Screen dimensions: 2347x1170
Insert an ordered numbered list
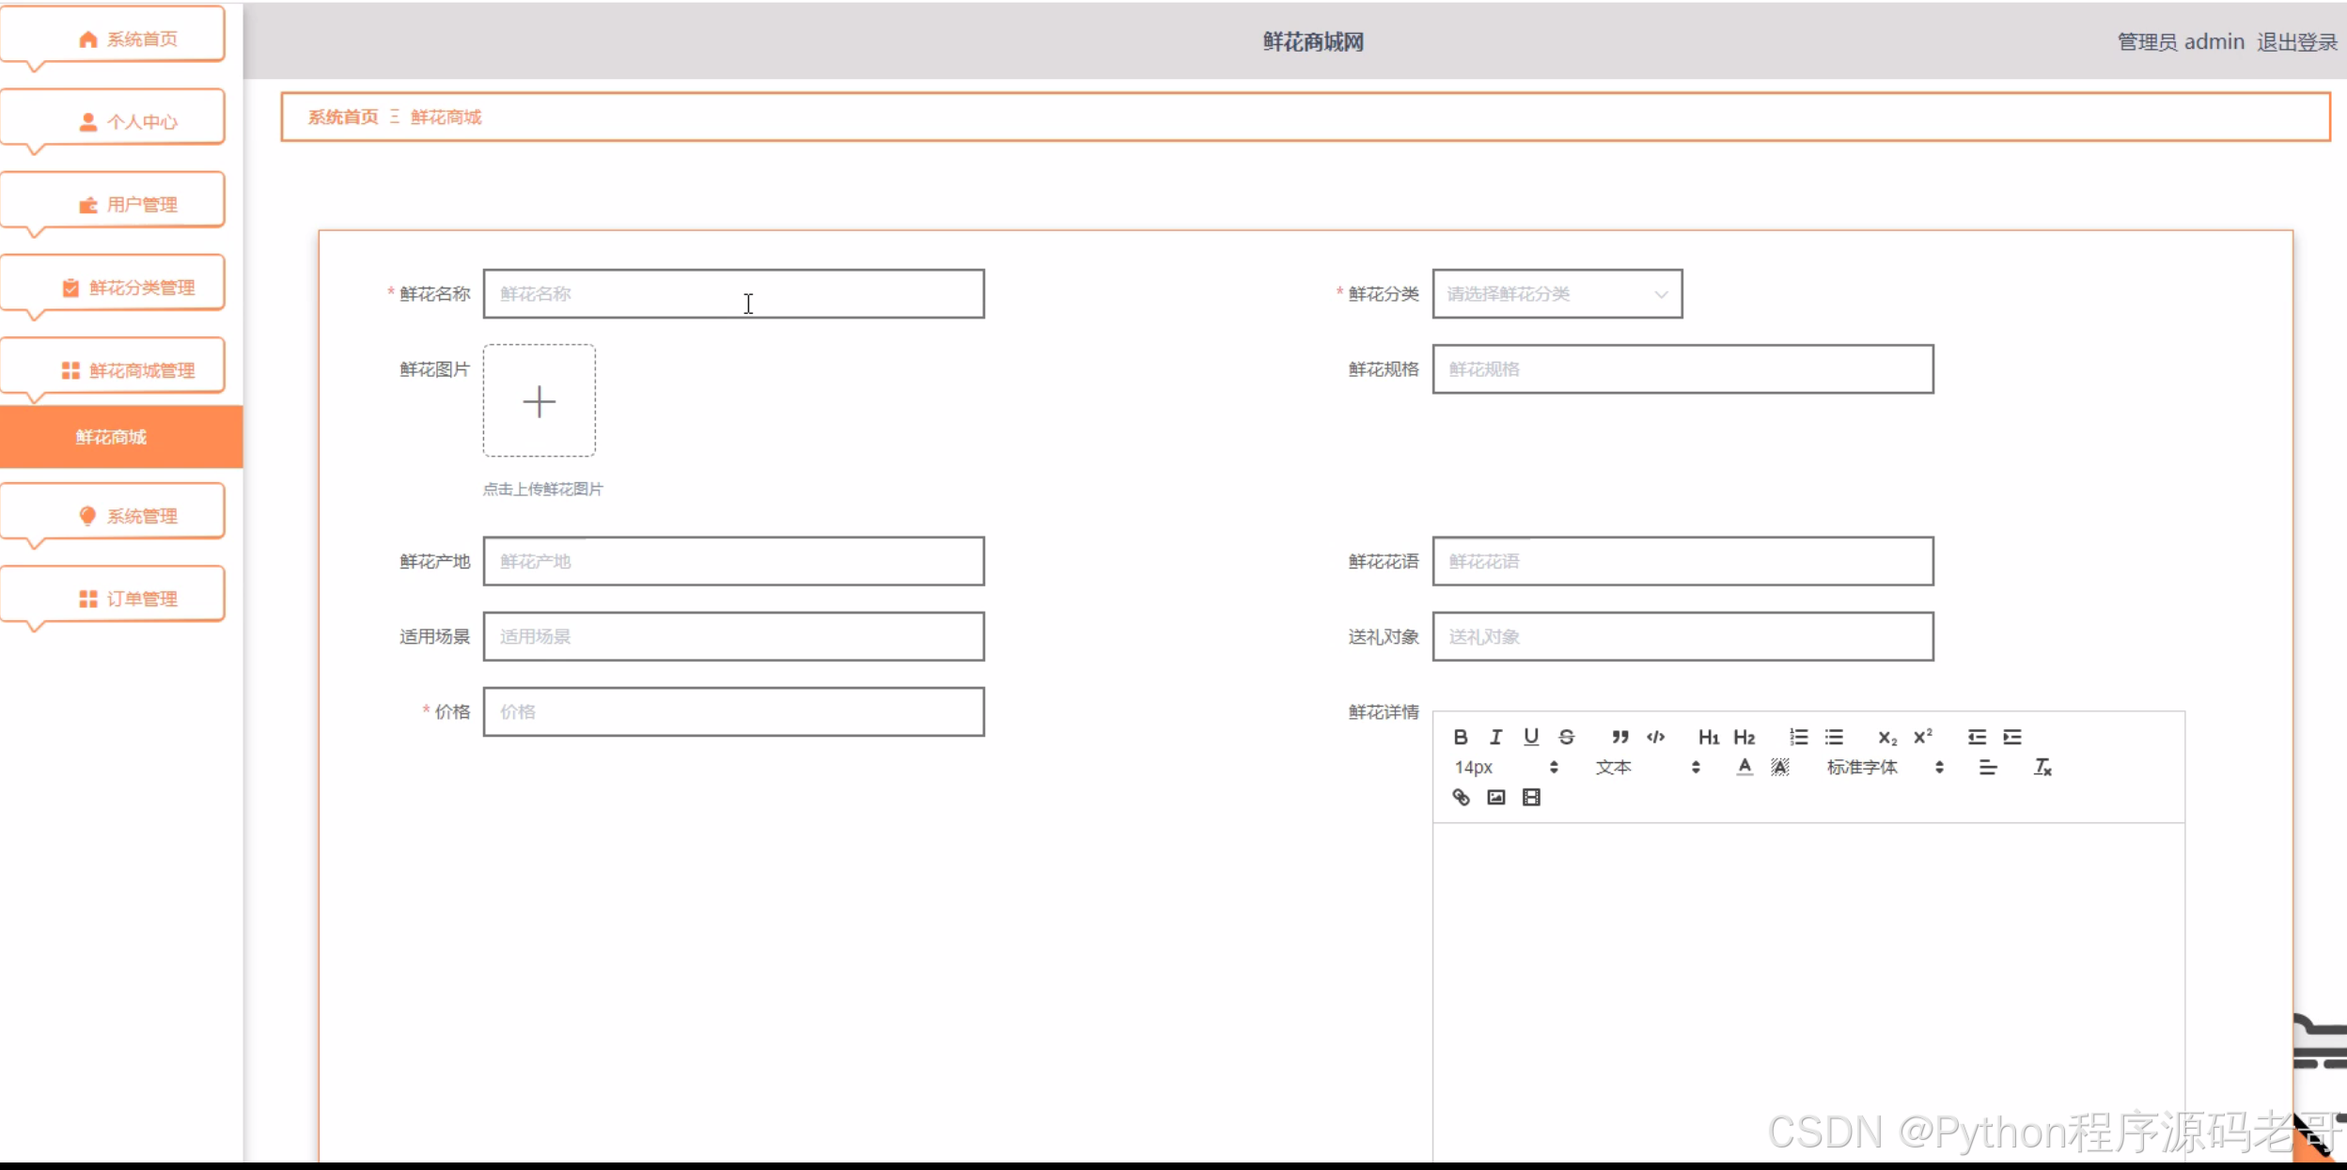pos(1798,737)
